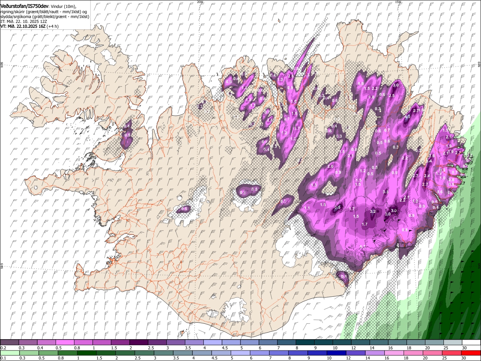
Task: Click the 0.2 label in the upper legend
Action: [3, 348]
